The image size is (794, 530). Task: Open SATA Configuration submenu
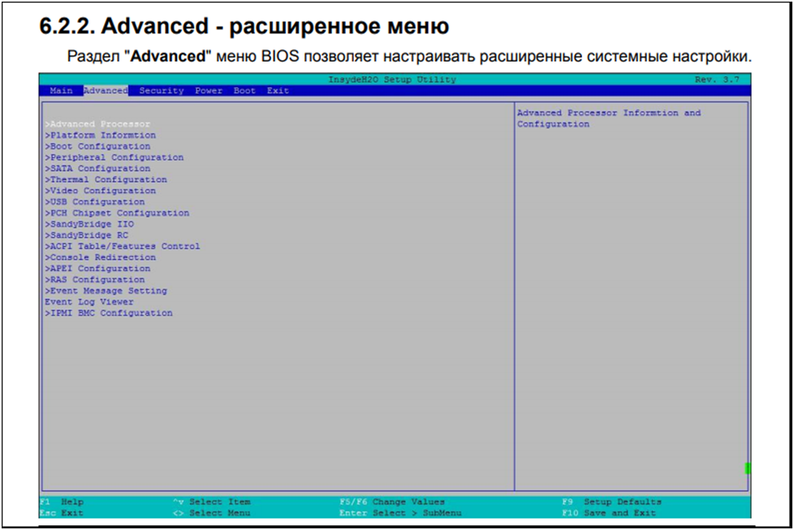(97, 169)
